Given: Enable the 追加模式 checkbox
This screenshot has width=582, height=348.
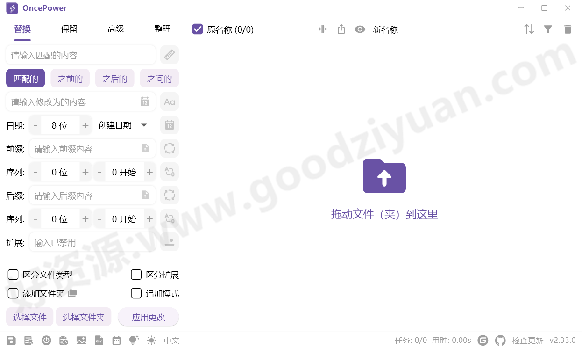Looking at the screenshot, I should (136, 293).
